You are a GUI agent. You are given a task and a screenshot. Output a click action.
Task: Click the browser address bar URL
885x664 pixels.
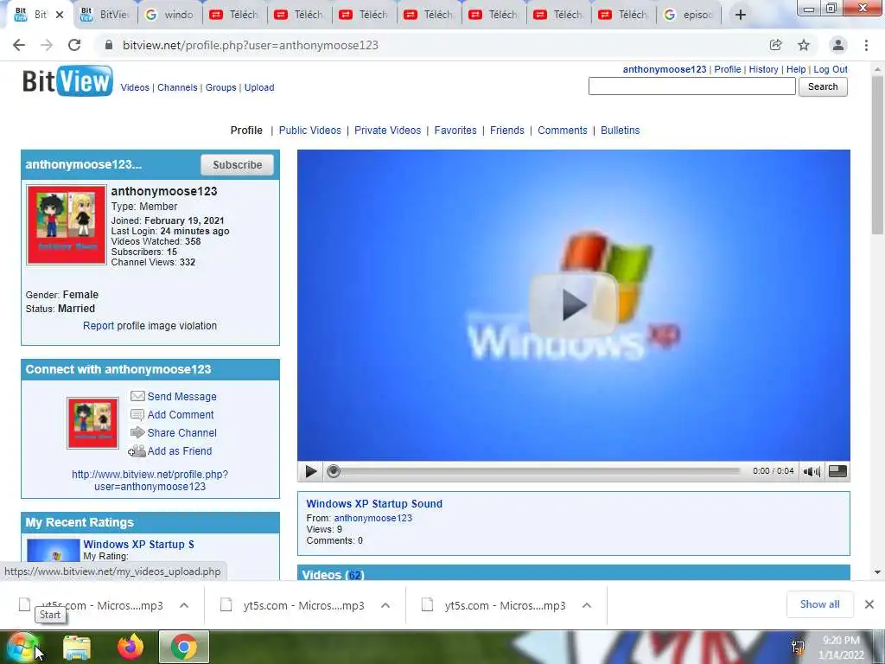[x=251, y=45]
